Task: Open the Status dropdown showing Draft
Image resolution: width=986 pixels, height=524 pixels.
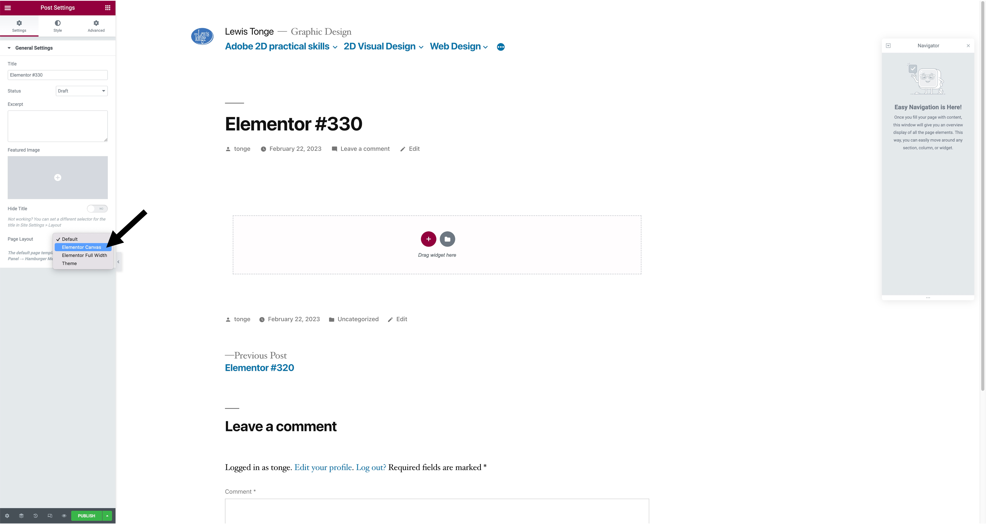Action: tap(81, 91)
